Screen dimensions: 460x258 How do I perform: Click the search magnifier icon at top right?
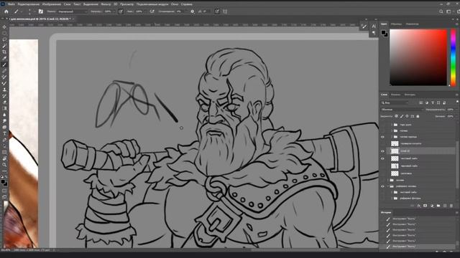(x=441, y=11)
